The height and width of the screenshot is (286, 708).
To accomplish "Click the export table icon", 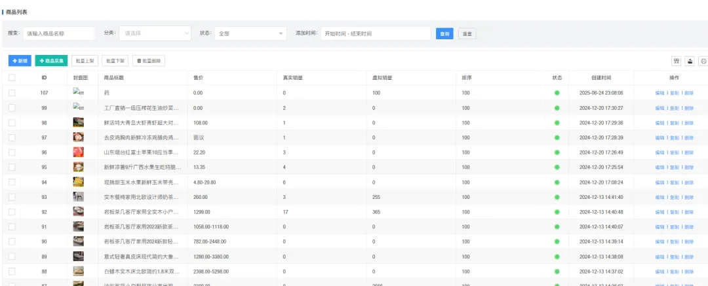I will 690,61.
